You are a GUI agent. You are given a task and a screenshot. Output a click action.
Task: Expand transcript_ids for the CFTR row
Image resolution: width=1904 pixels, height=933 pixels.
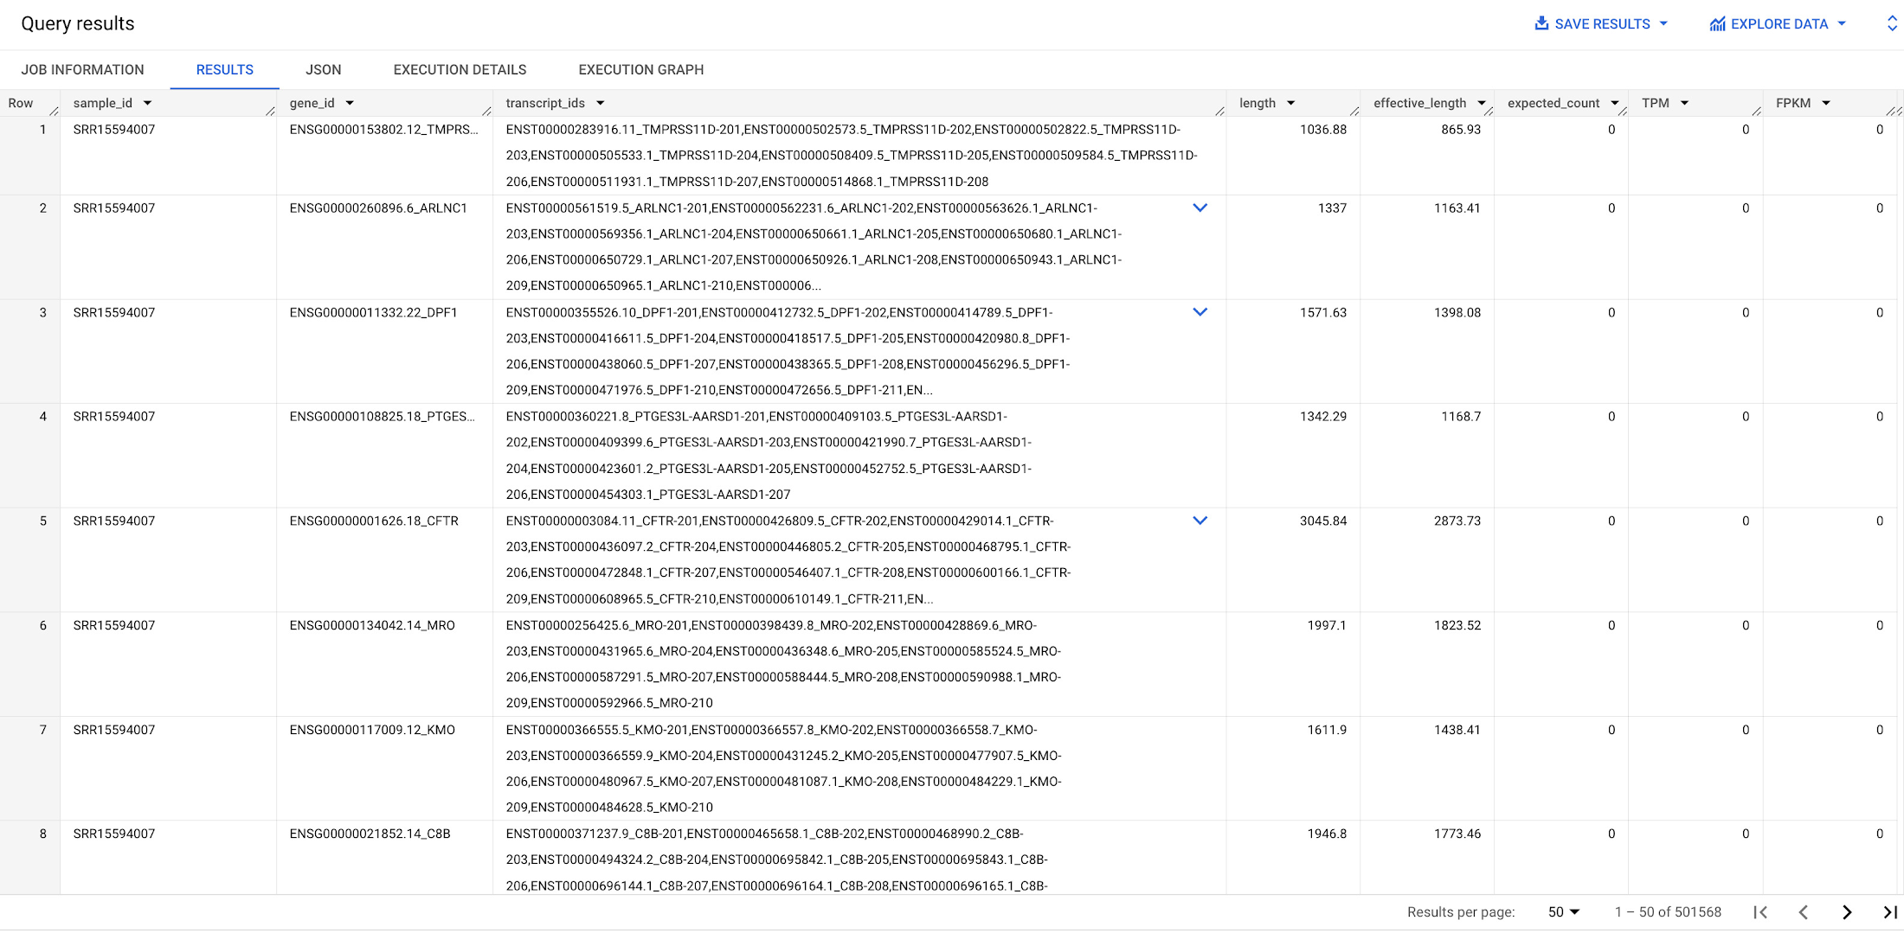(x=1200, y=521)
